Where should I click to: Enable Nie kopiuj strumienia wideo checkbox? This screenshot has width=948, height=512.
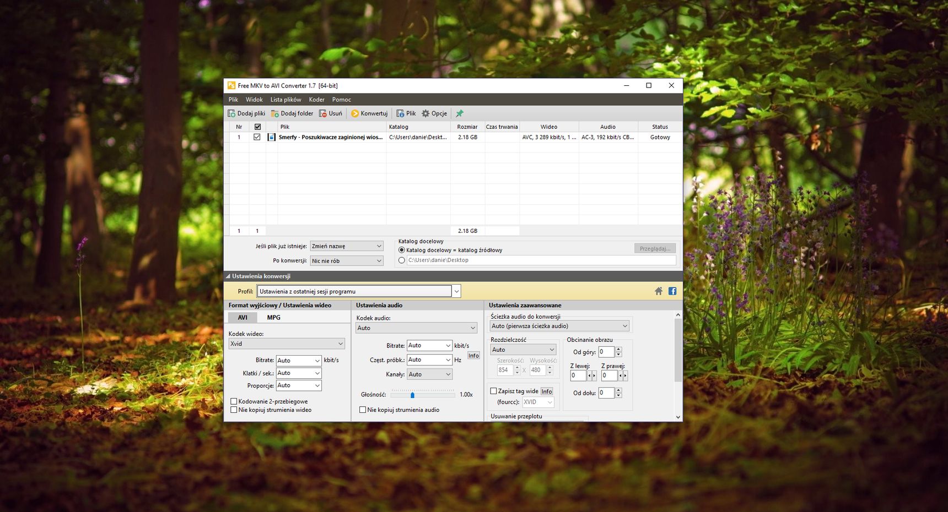pyautogui.click(x=234, y=410)
